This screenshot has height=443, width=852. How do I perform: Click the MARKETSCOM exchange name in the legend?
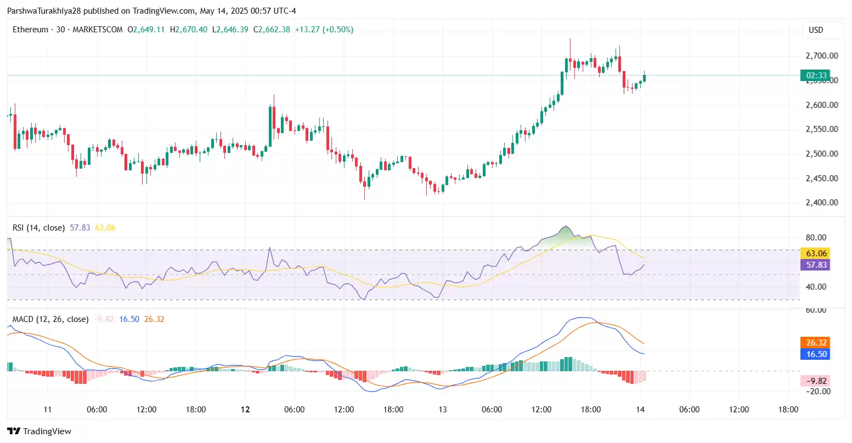pos(99,30)
